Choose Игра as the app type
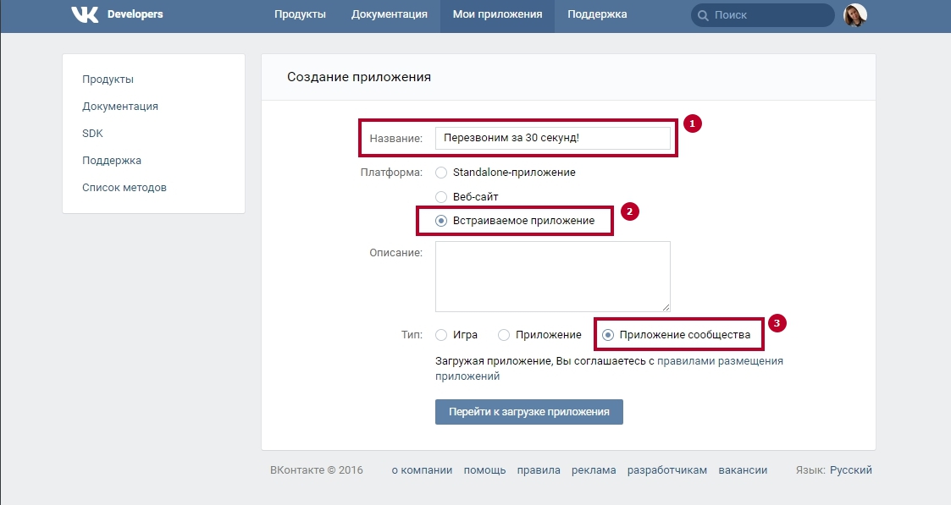951x505 pixels. click(441, 335)
